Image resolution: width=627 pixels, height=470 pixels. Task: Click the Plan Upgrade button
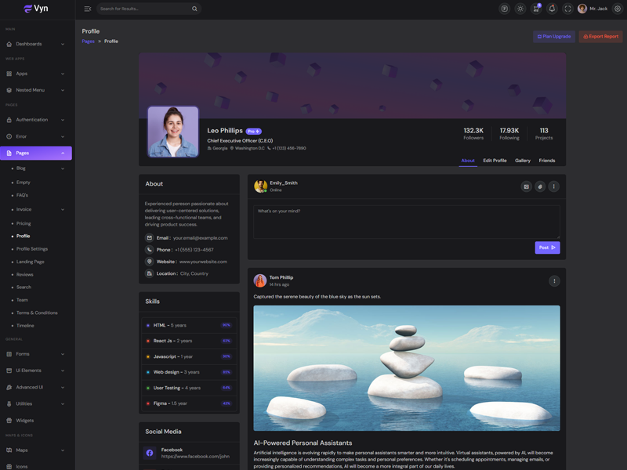553,37
